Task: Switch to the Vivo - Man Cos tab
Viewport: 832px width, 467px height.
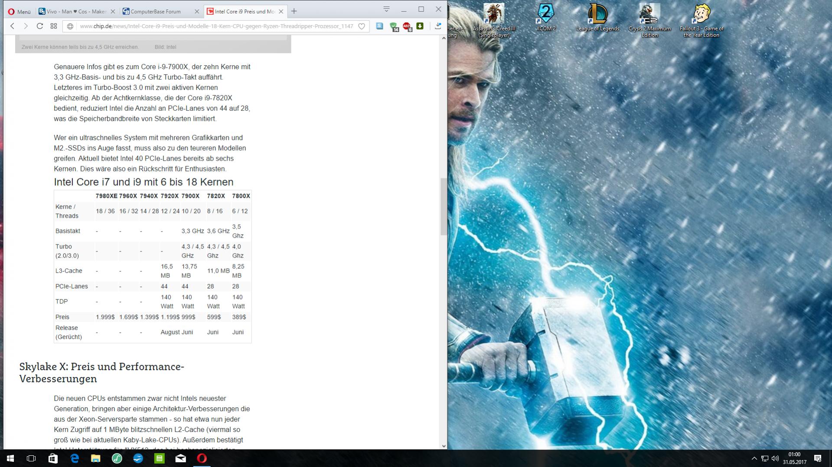Action: coord(72,12)
